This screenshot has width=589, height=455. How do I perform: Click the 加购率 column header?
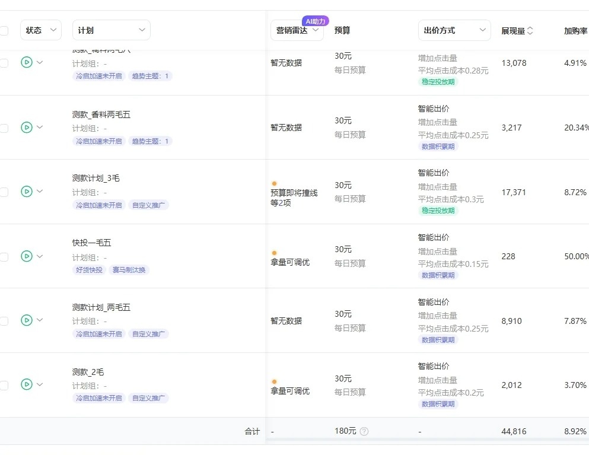click(x=576, y=31)
